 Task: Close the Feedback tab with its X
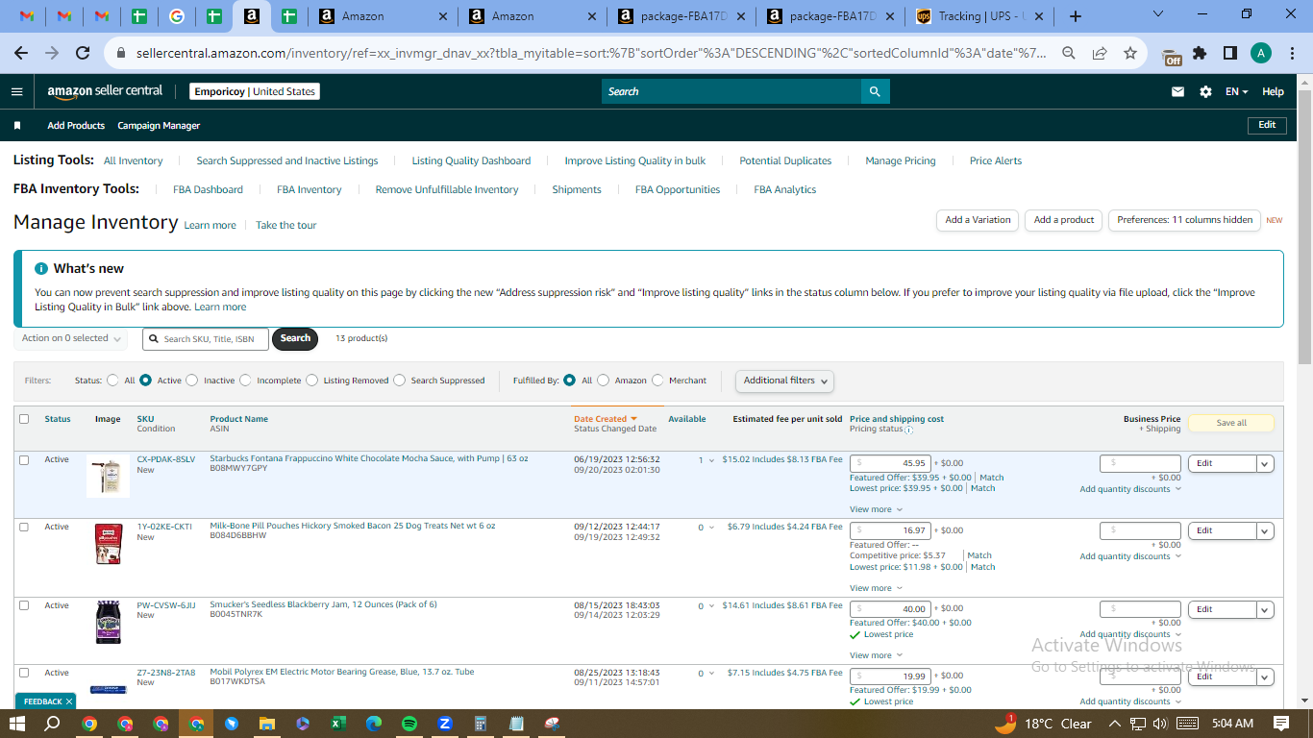point(69,701)
